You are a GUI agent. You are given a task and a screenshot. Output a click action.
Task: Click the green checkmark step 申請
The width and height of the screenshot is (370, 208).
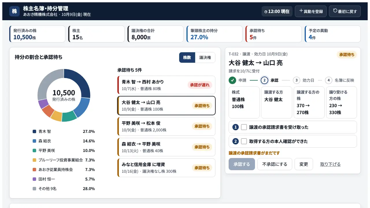[x=232, y=80]
